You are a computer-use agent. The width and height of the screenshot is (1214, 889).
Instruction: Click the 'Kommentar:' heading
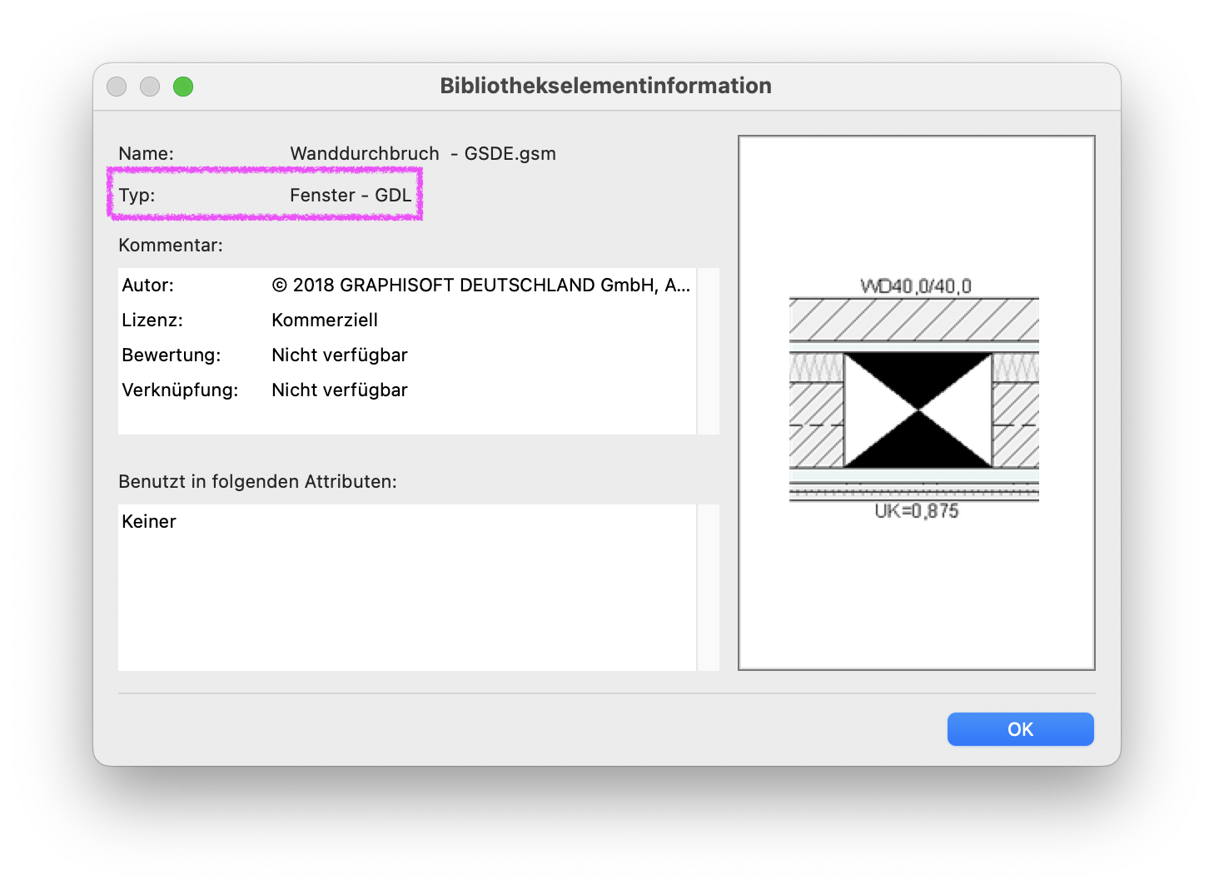pos(171,246)
